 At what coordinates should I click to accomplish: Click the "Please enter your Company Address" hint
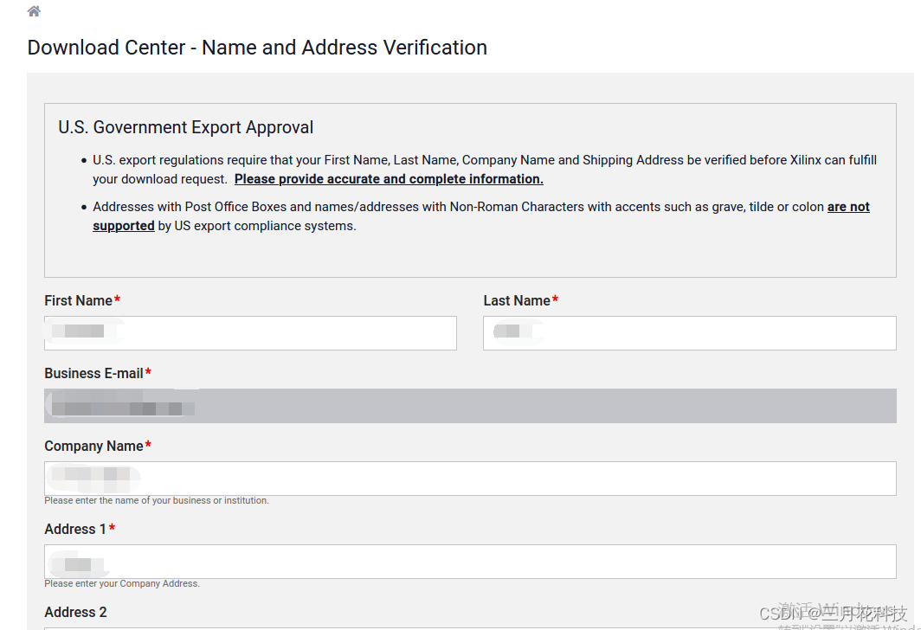122,583
